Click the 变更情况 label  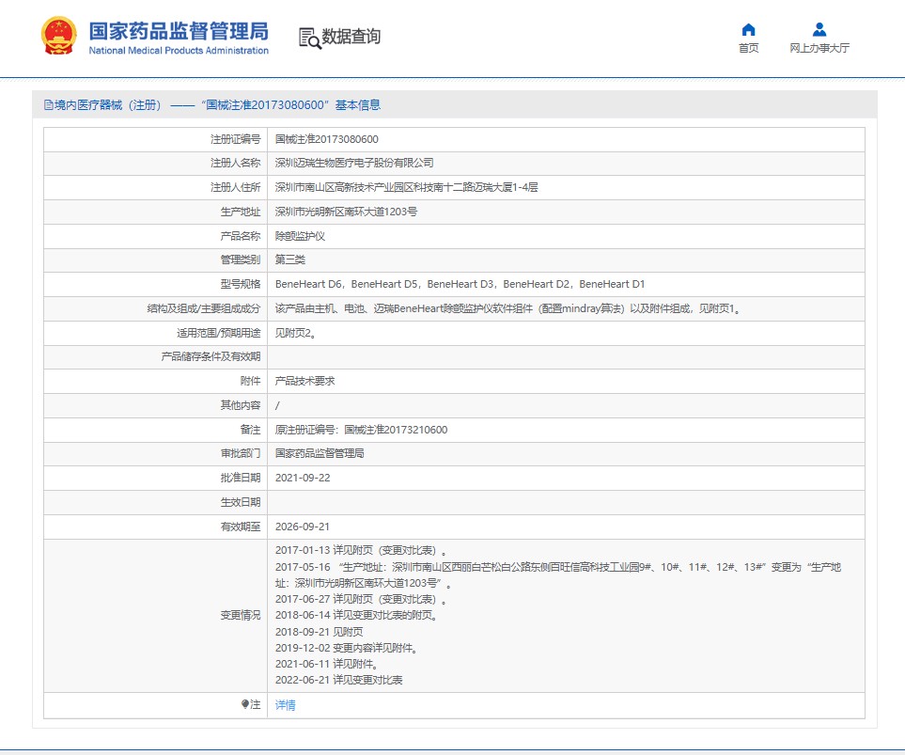pyautogui.click(x=241, y=615)
